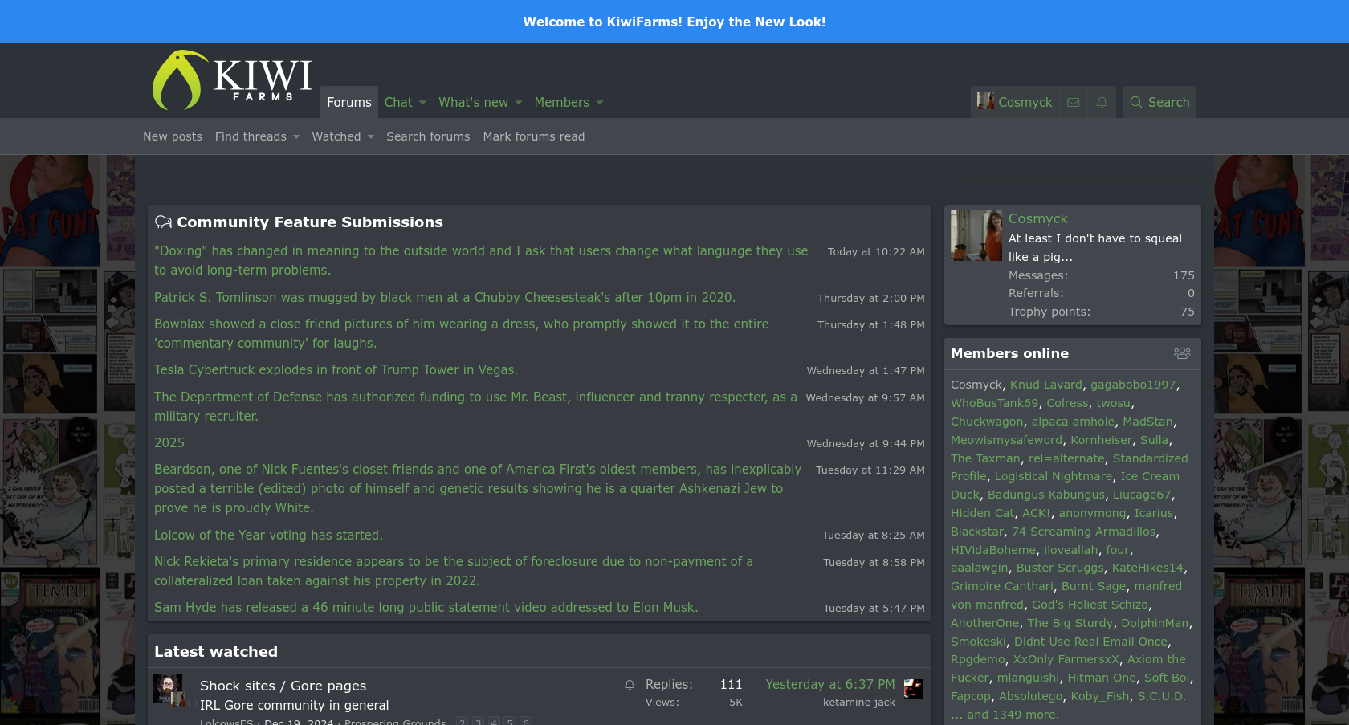This screenshot has width=1349, height=725.
Task: Open WhoBusTank69's member profile
Action: (995, 403)
